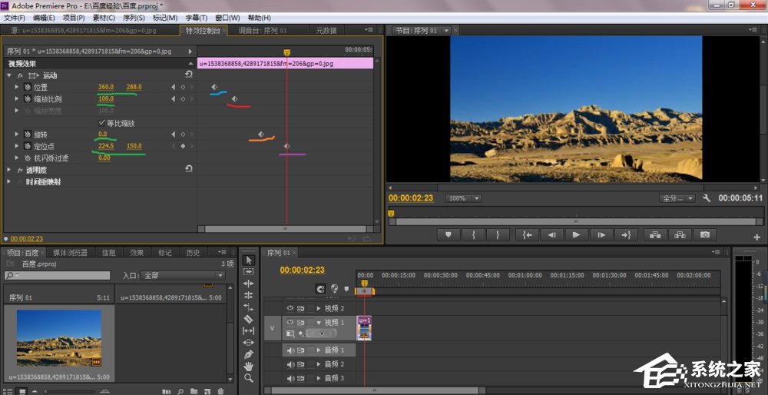
Task: Open the 素材(C) menu
Action: coord(104,18)
